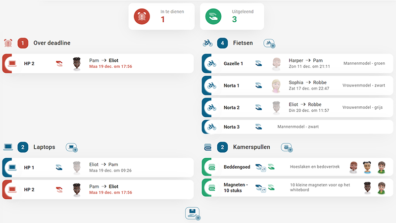Screen dimensions: 396x223
Task: Select the HP 1 laptop row
Action: tap(98, 168)
